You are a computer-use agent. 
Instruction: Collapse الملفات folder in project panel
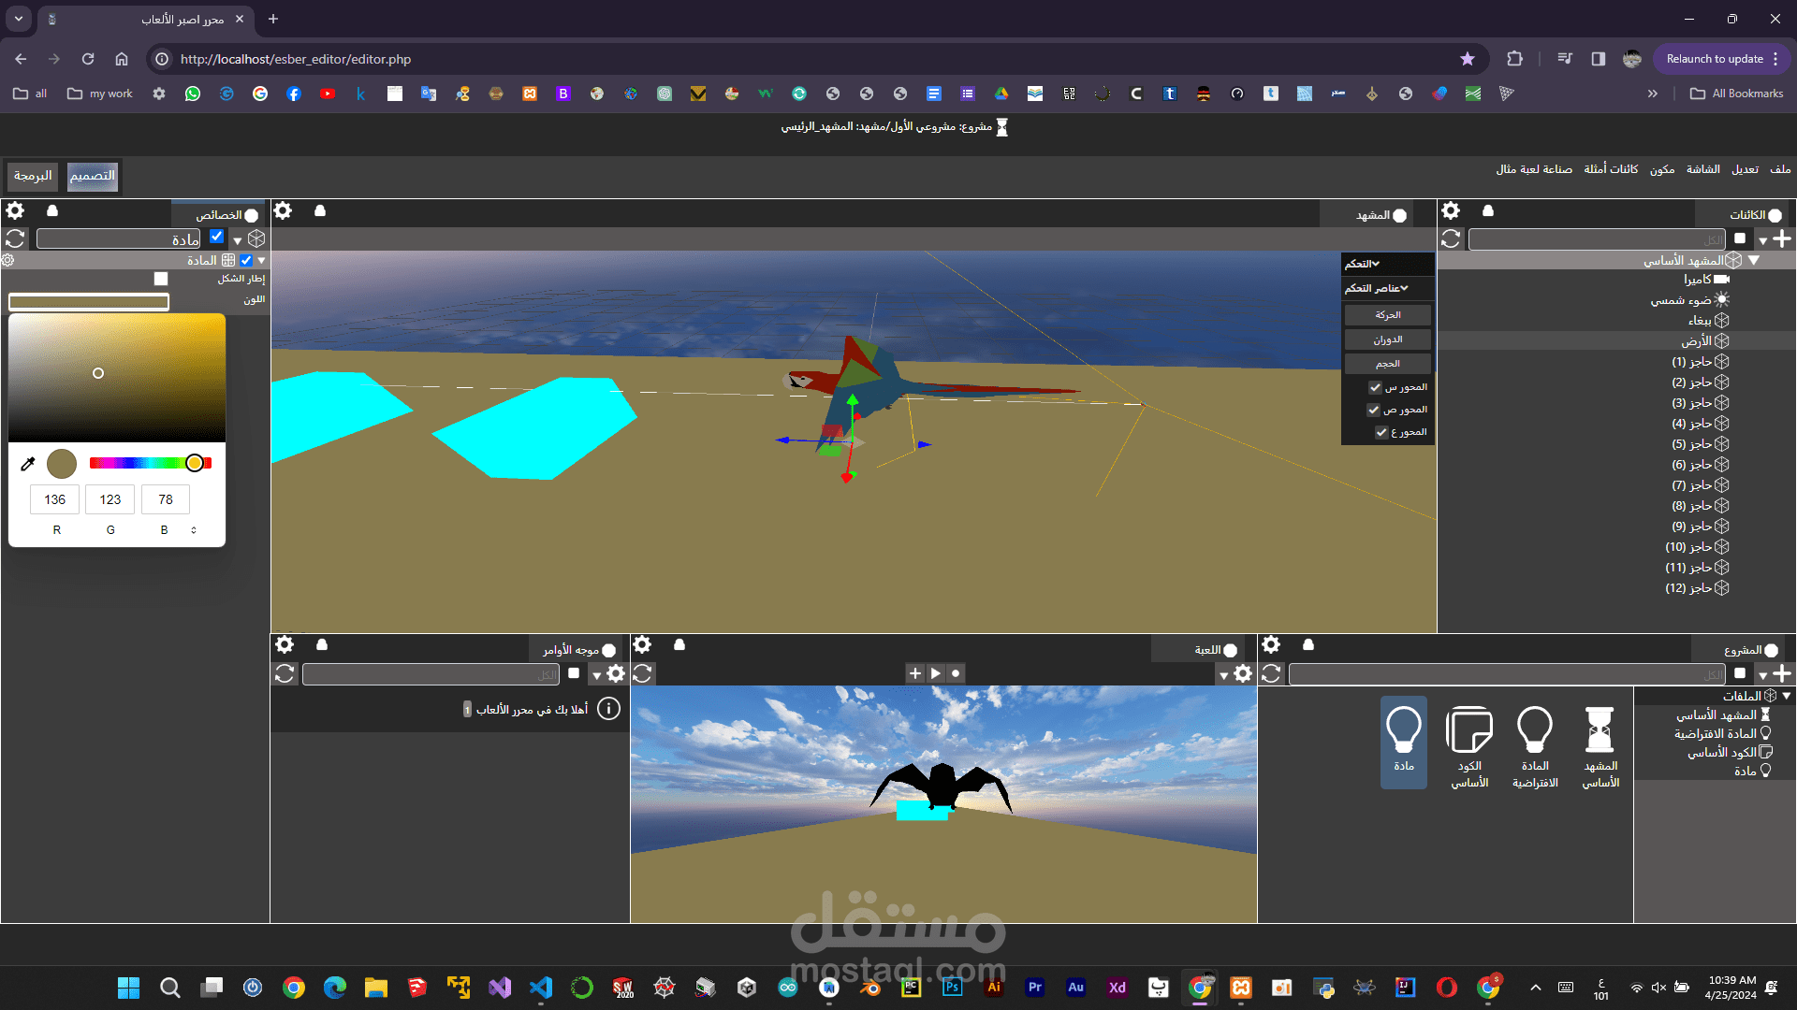coord(1786,696)
